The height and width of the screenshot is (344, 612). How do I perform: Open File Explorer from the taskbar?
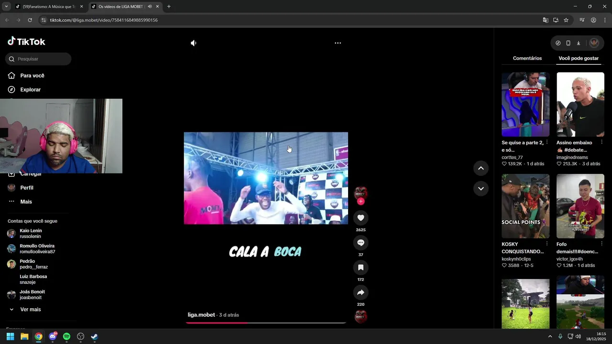pyautogui.click(x=24, y=336)
